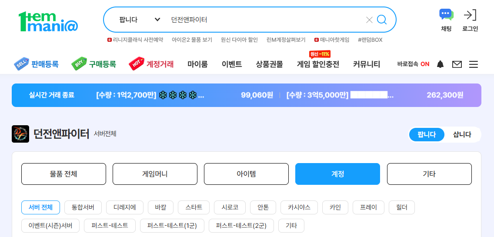Open #랜덤BOX link

click(x=370, y=40)
